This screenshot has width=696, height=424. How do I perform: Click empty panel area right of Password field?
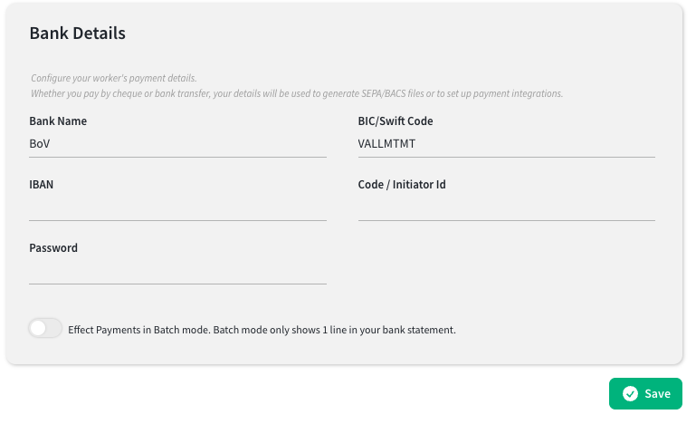point(507,265)
